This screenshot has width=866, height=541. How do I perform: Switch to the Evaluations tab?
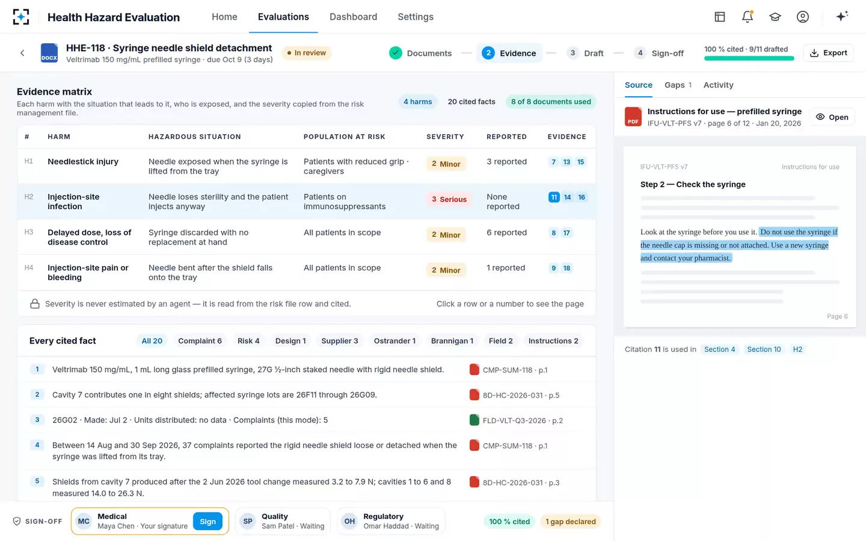click(x=283, y=17)
